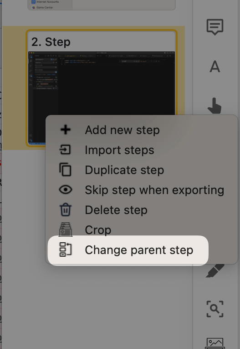Select the magnifier zoom area tool
This screenshot has width=240, height=349.
coord(215,309)
